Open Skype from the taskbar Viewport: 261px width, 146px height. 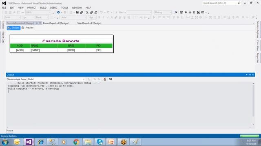click(100, 142)
